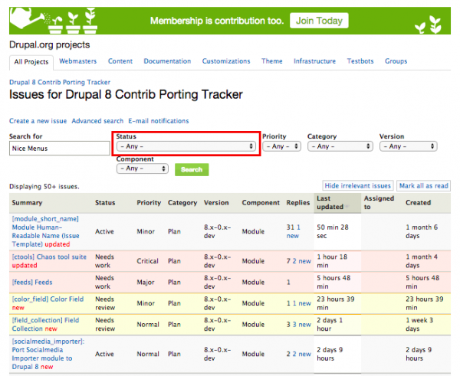This screenshot has width=460, height=376.
Task: Select the All Projects tab
Action: (x=31, y=62)
